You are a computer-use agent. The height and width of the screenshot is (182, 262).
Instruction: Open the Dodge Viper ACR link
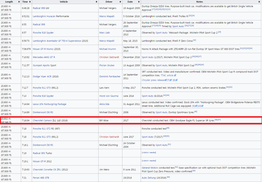tap(42, 76)
